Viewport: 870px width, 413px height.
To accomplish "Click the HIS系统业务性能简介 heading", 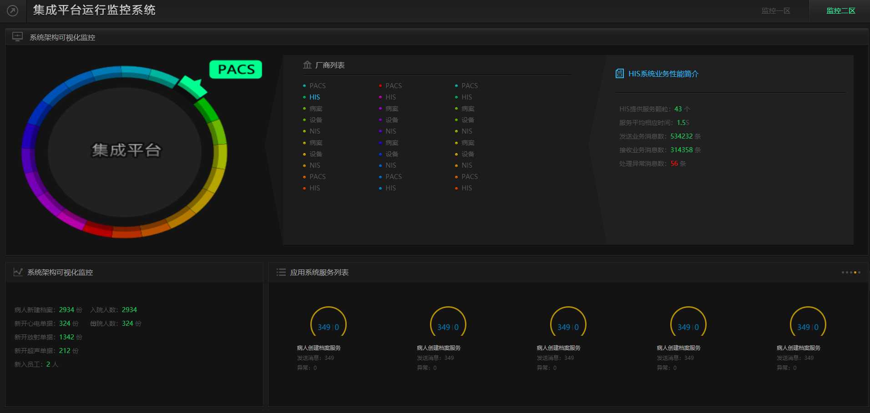I will [x=663, y=74].
